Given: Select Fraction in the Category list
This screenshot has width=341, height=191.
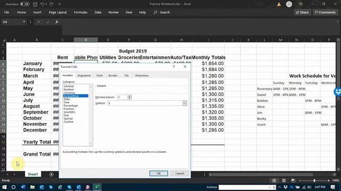Looking at the screenshot, I should point(69,109).
